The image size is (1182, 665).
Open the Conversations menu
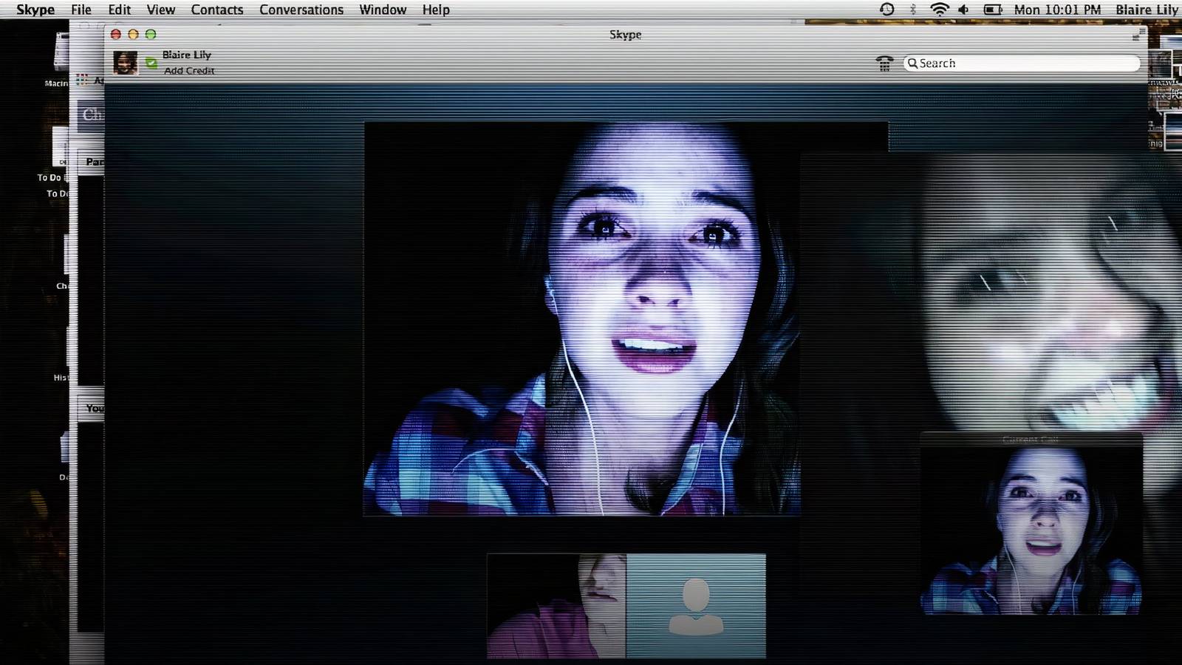pos(301,10)
